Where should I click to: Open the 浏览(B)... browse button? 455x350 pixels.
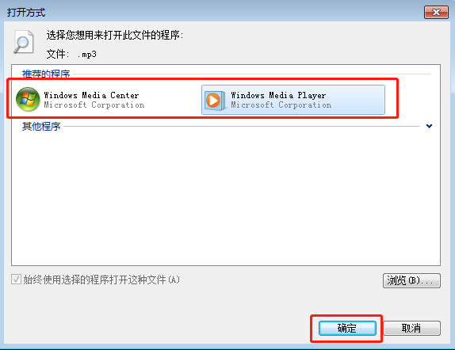[411, 280]
